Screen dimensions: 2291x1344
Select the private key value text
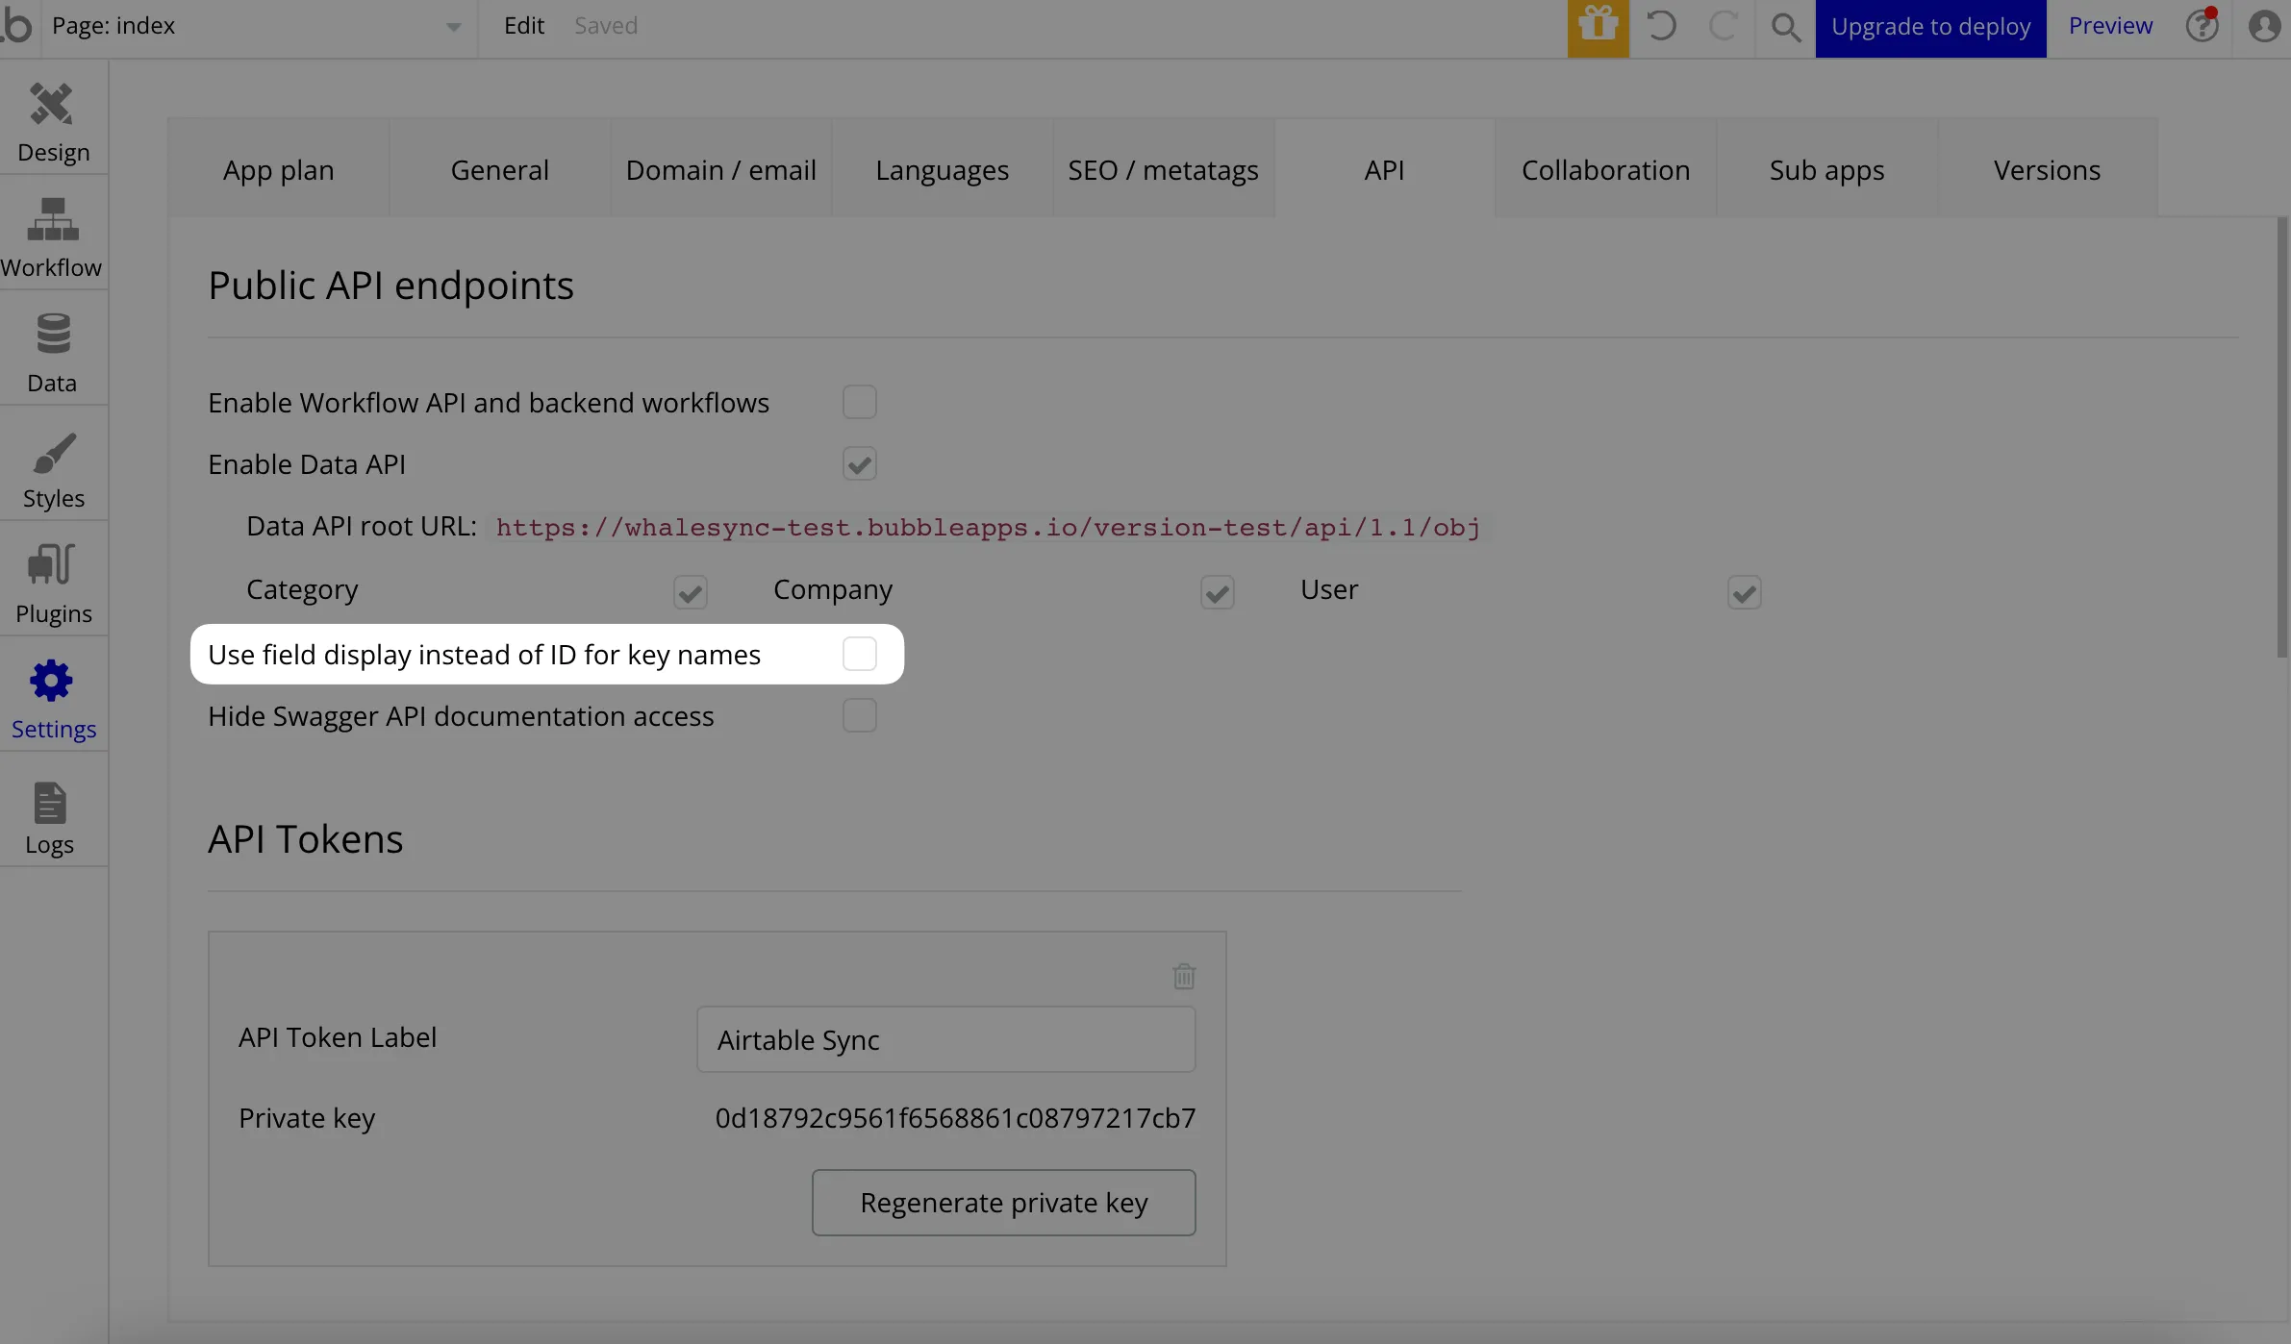[955, 1118]
